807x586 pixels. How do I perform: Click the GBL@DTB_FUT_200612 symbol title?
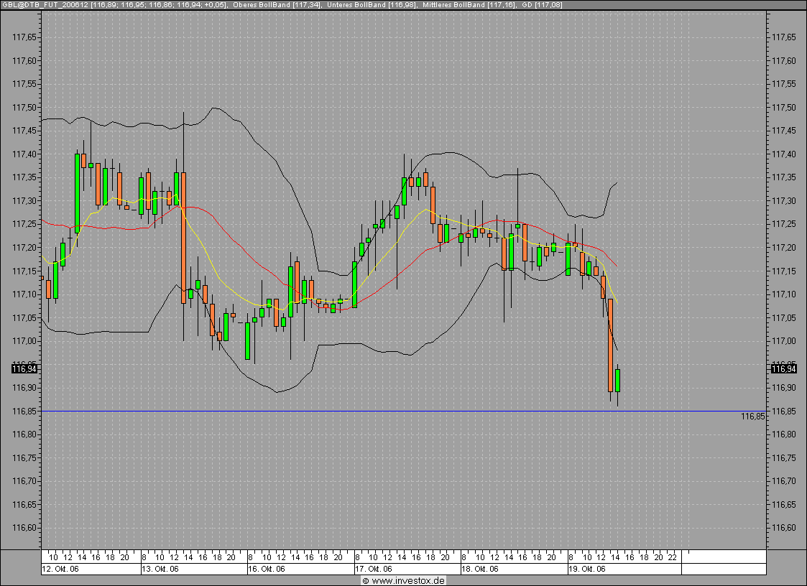coord(45,4)
